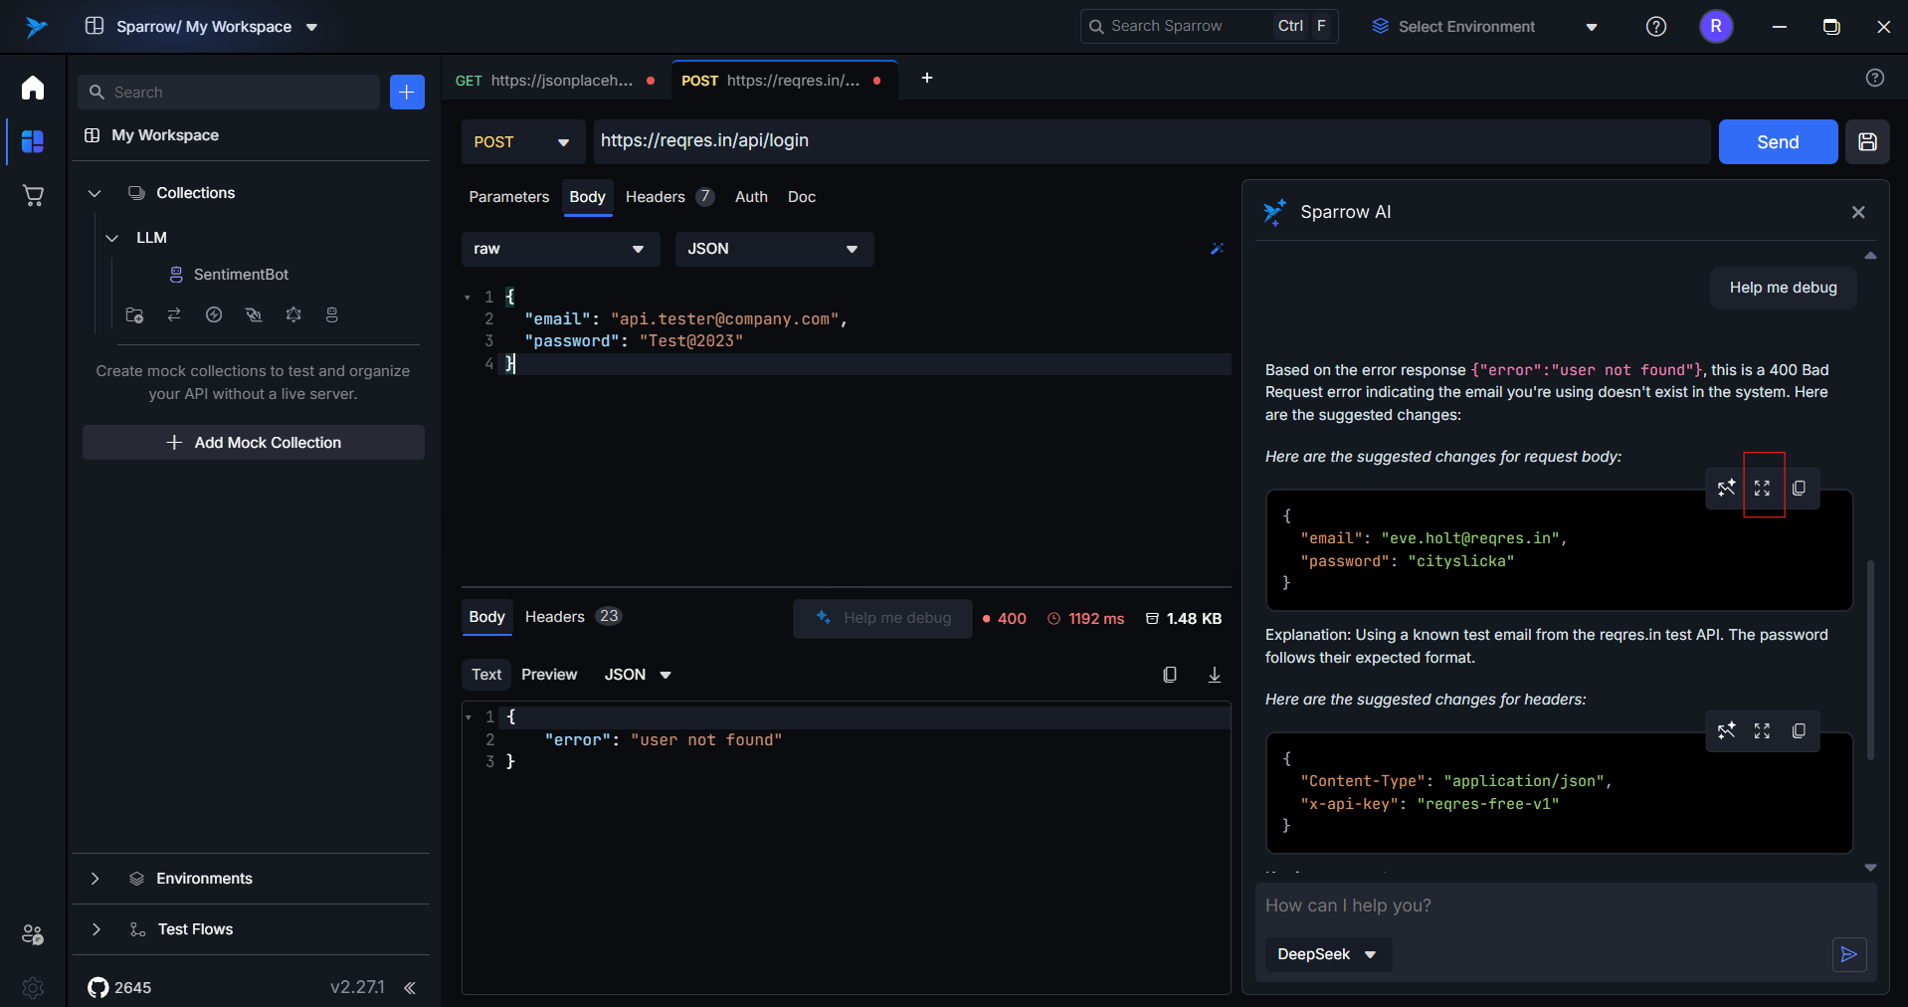The height and width of the screenshot is (1007, 1908).
Task: Copy the response body
Action: [1170, 675]
